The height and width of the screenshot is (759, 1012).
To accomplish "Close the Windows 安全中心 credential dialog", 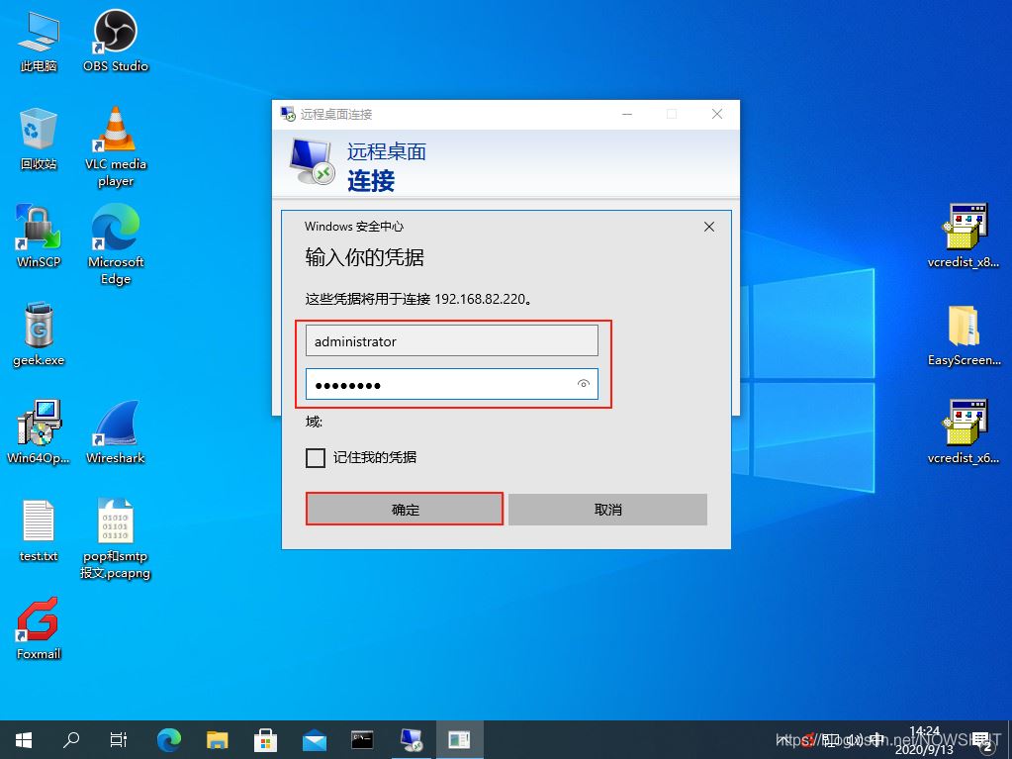I will click(708, 227).
